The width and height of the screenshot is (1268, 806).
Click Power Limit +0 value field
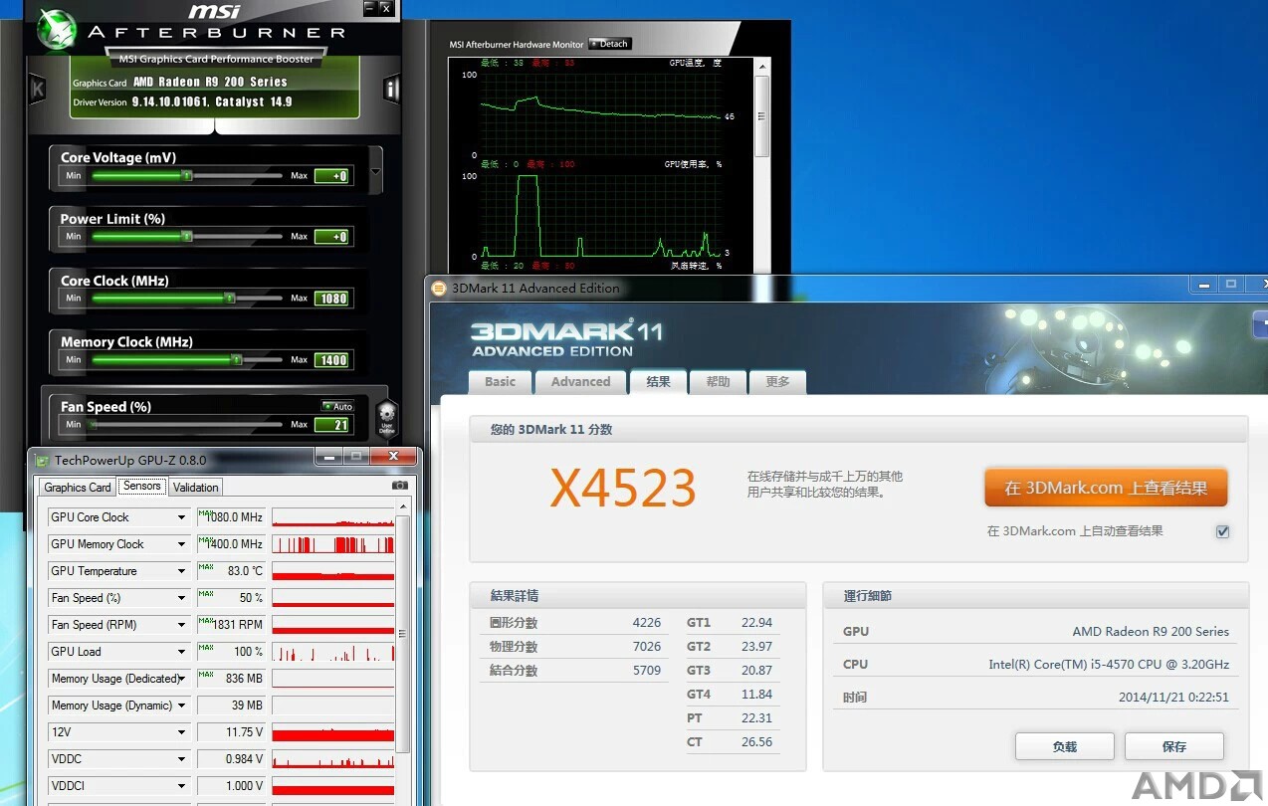pos(332,237)
